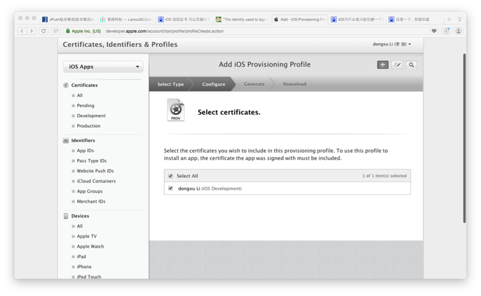The width and height of the screenshot is (481, 296).
Task: Click the 'Certificates, Identifiers & Profiles' title
Action: click(120, 44)
